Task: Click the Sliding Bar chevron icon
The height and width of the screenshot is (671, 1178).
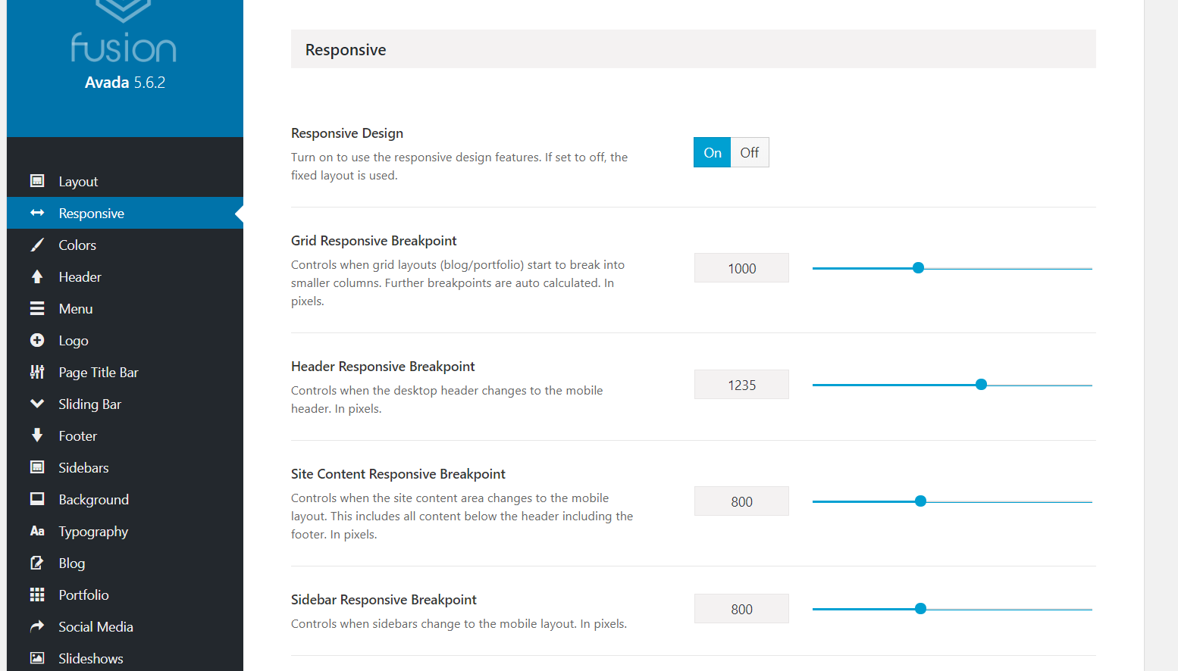Action: point(37,404)
